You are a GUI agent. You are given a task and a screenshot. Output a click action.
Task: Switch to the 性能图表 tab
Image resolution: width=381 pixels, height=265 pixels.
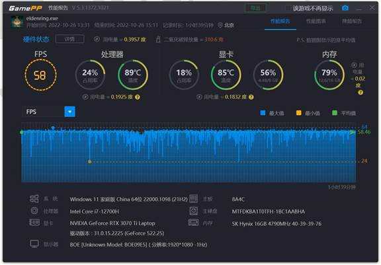[316, 21]
